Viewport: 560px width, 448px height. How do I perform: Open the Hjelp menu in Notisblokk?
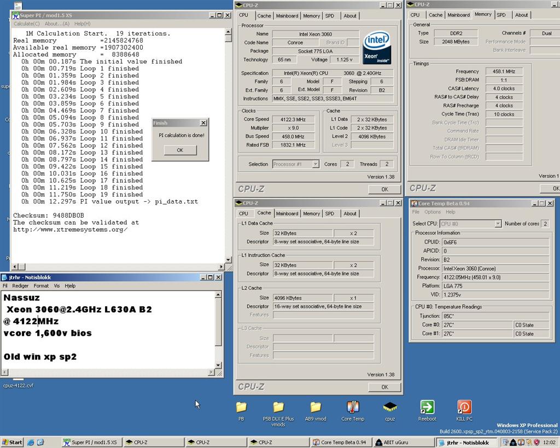coord(70,286)
